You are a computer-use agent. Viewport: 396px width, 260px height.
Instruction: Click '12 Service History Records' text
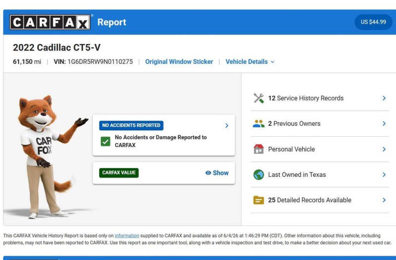[306, 98]
